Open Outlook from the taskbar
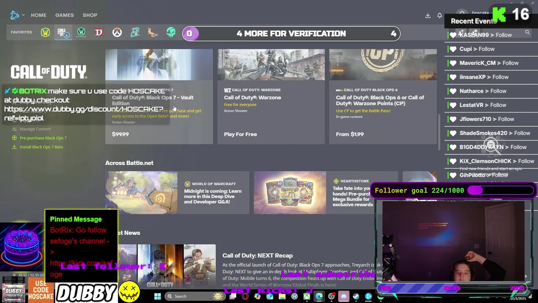Viewport: 538px width, 303px height. [270, 296]
